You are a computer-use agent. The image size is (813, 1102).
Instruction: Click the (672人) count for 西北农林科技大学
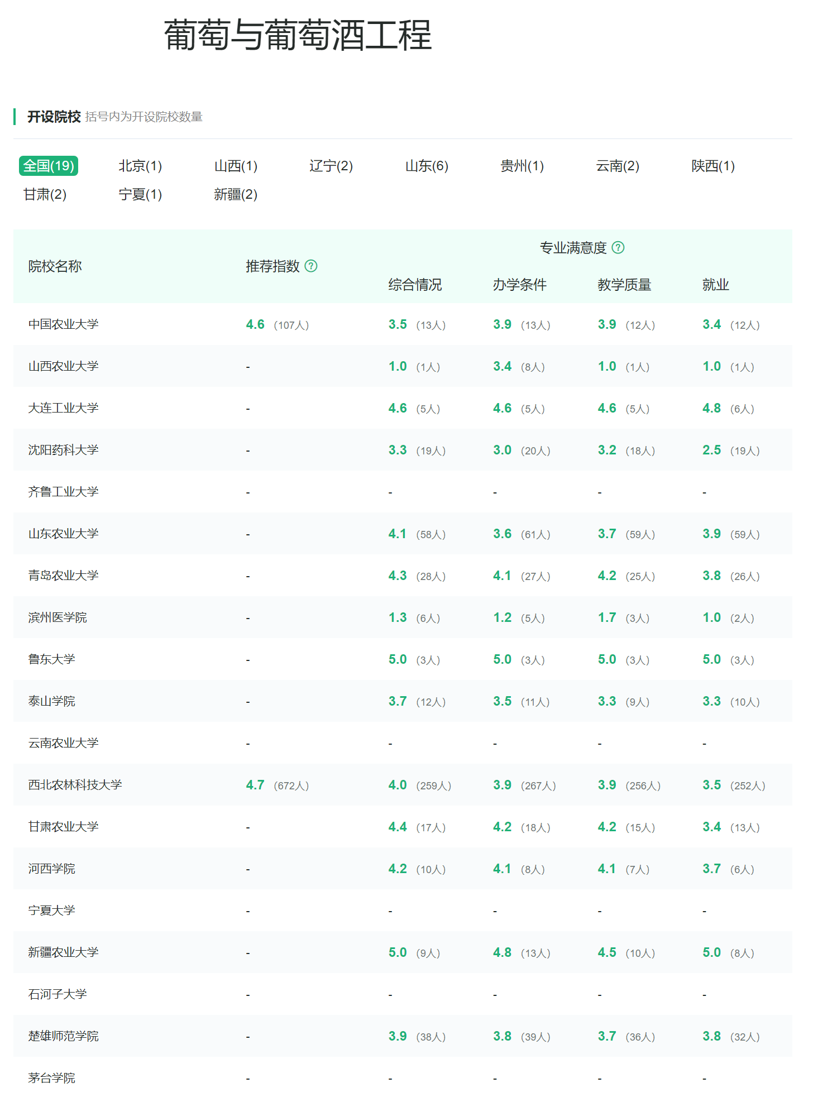tap(291, 785)
